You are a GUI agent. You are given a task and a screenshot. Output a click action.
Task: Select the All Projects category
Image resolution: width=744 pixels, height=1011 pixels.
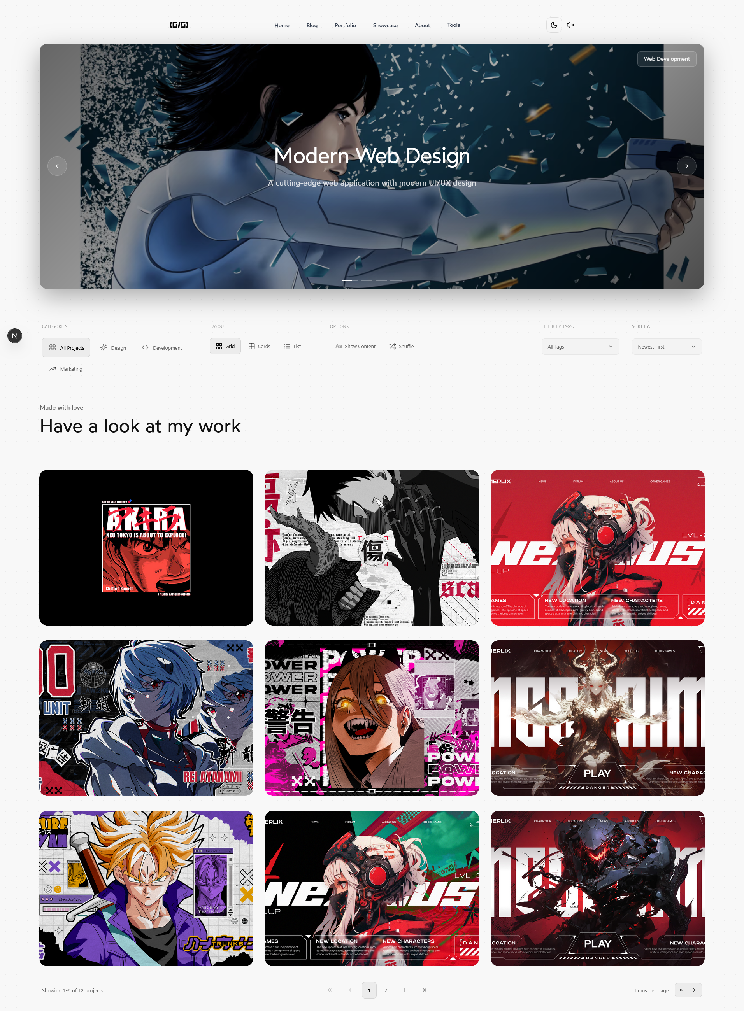(66, 347)
